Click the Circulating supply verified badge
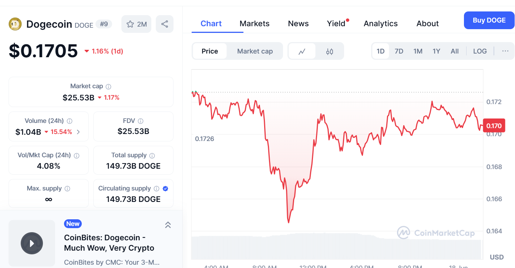The image size is (515, 268). pyautogui.click(x=165, y=189)
